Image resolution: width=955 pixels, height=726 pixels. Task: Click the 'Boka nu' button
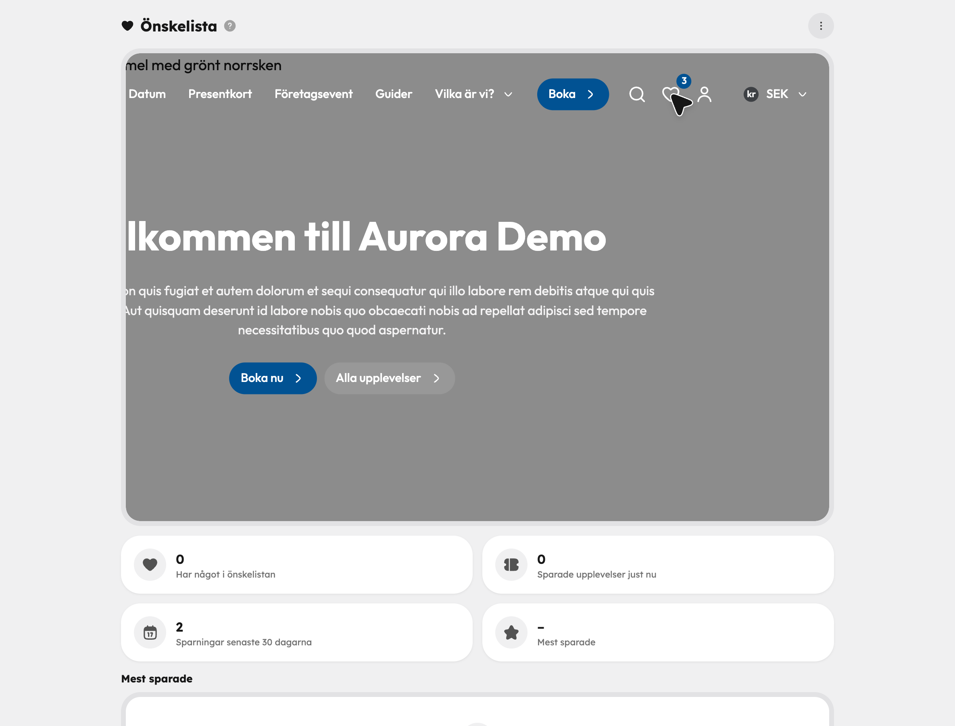(273, 378)
